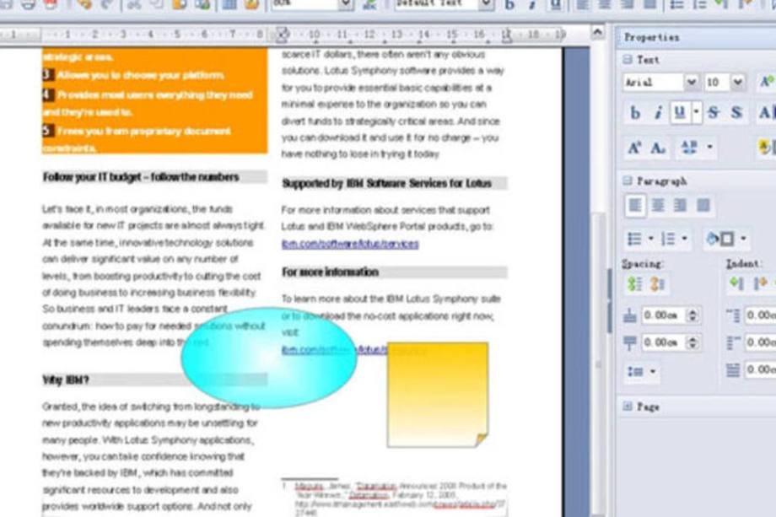Align paragraph right in Properties panel

click(681, 205)
